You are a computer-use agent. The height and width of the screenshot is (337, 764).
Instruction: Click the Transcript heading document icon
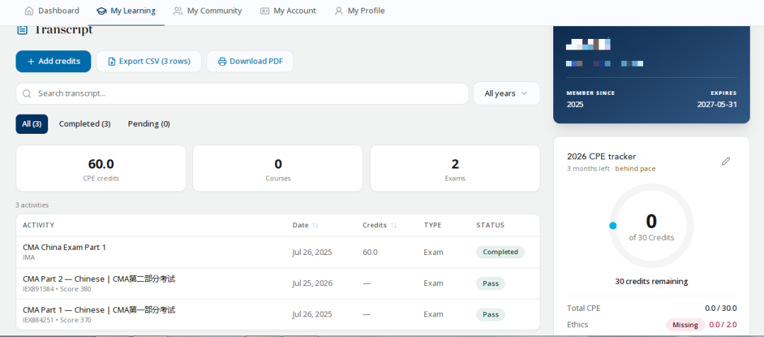[x=22, y=30]
